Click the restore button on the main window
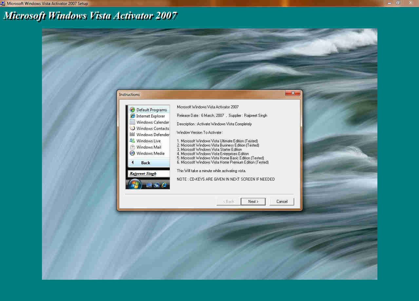This screenshot has height=301, width=419. (x=397, y=3)
